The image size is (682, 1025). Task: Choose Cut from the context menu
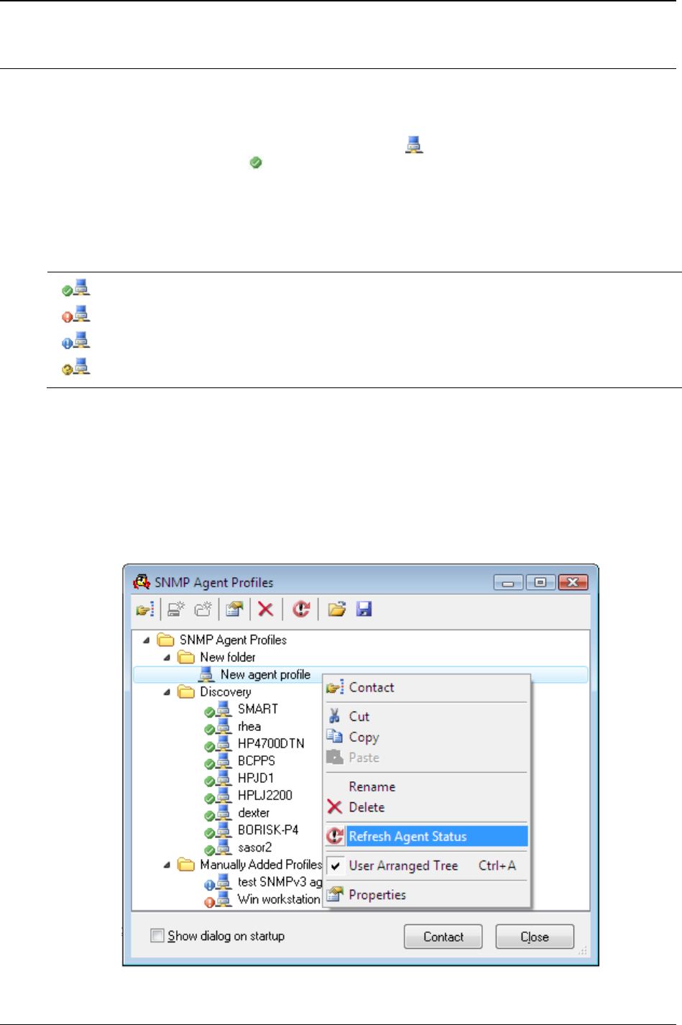click(426, 717)
